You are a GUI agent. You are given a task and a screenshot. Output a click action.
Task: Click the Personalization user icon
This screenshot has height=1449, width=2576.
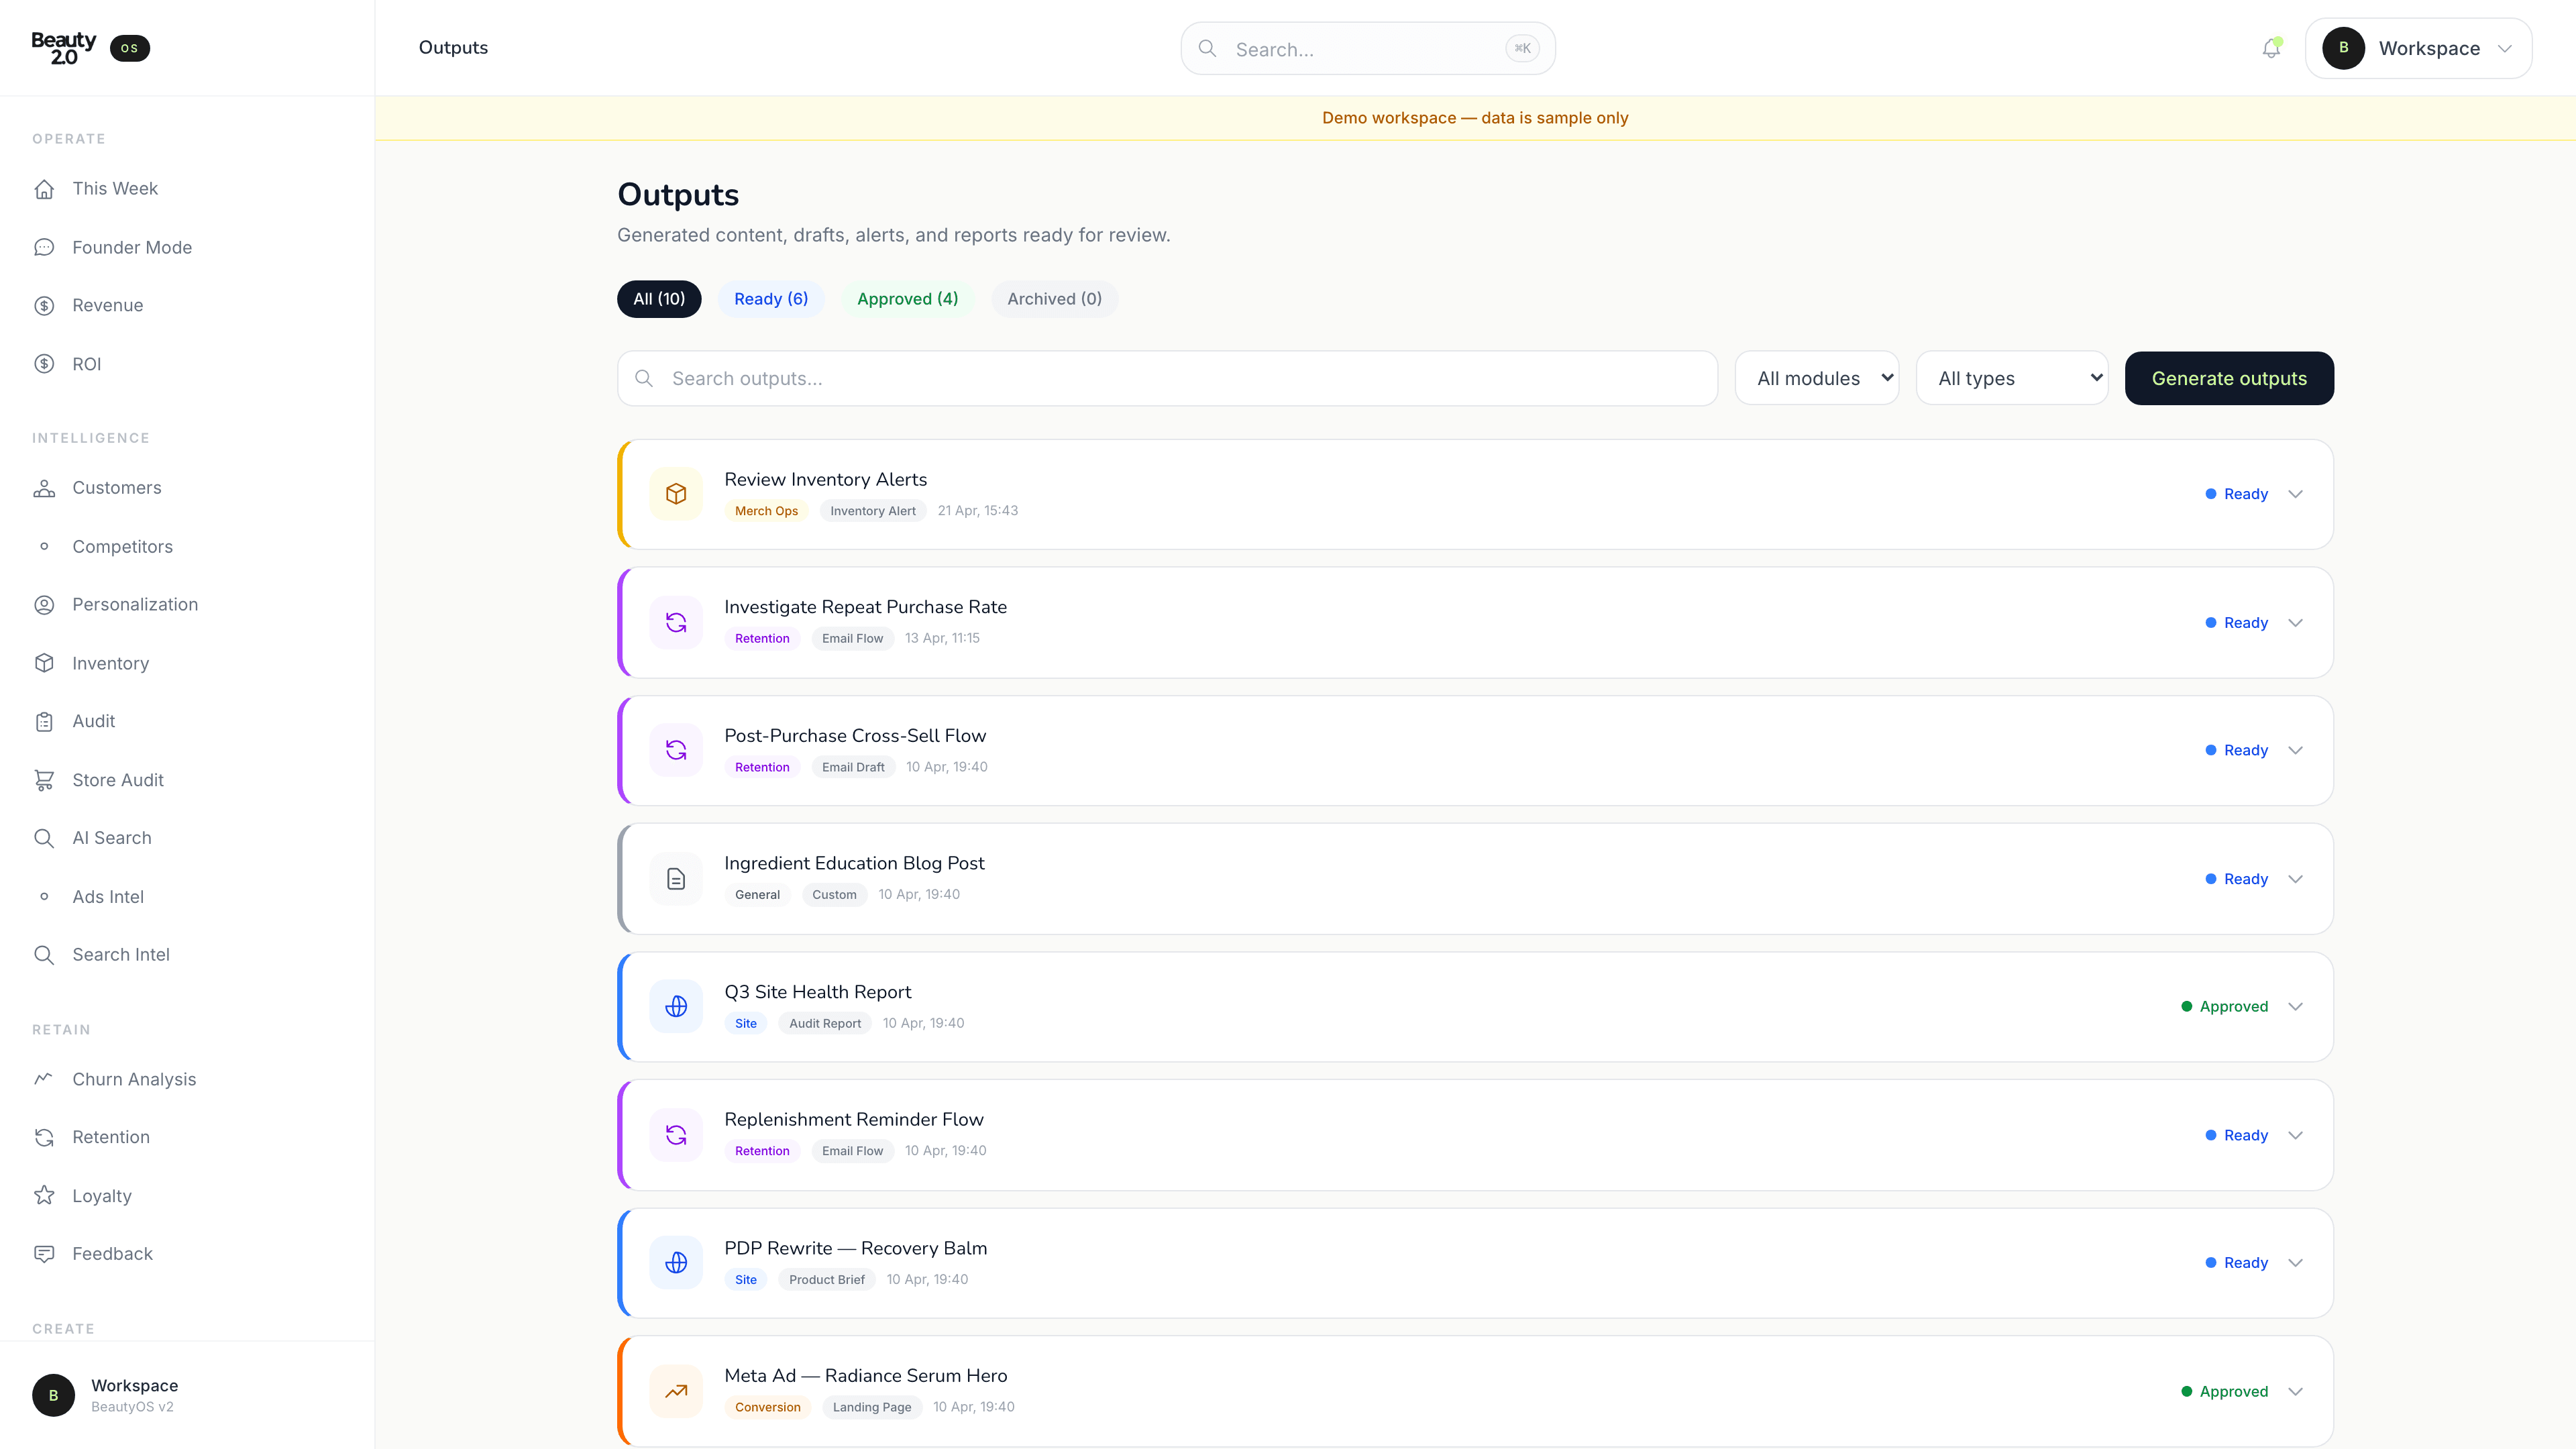[44, 605]
